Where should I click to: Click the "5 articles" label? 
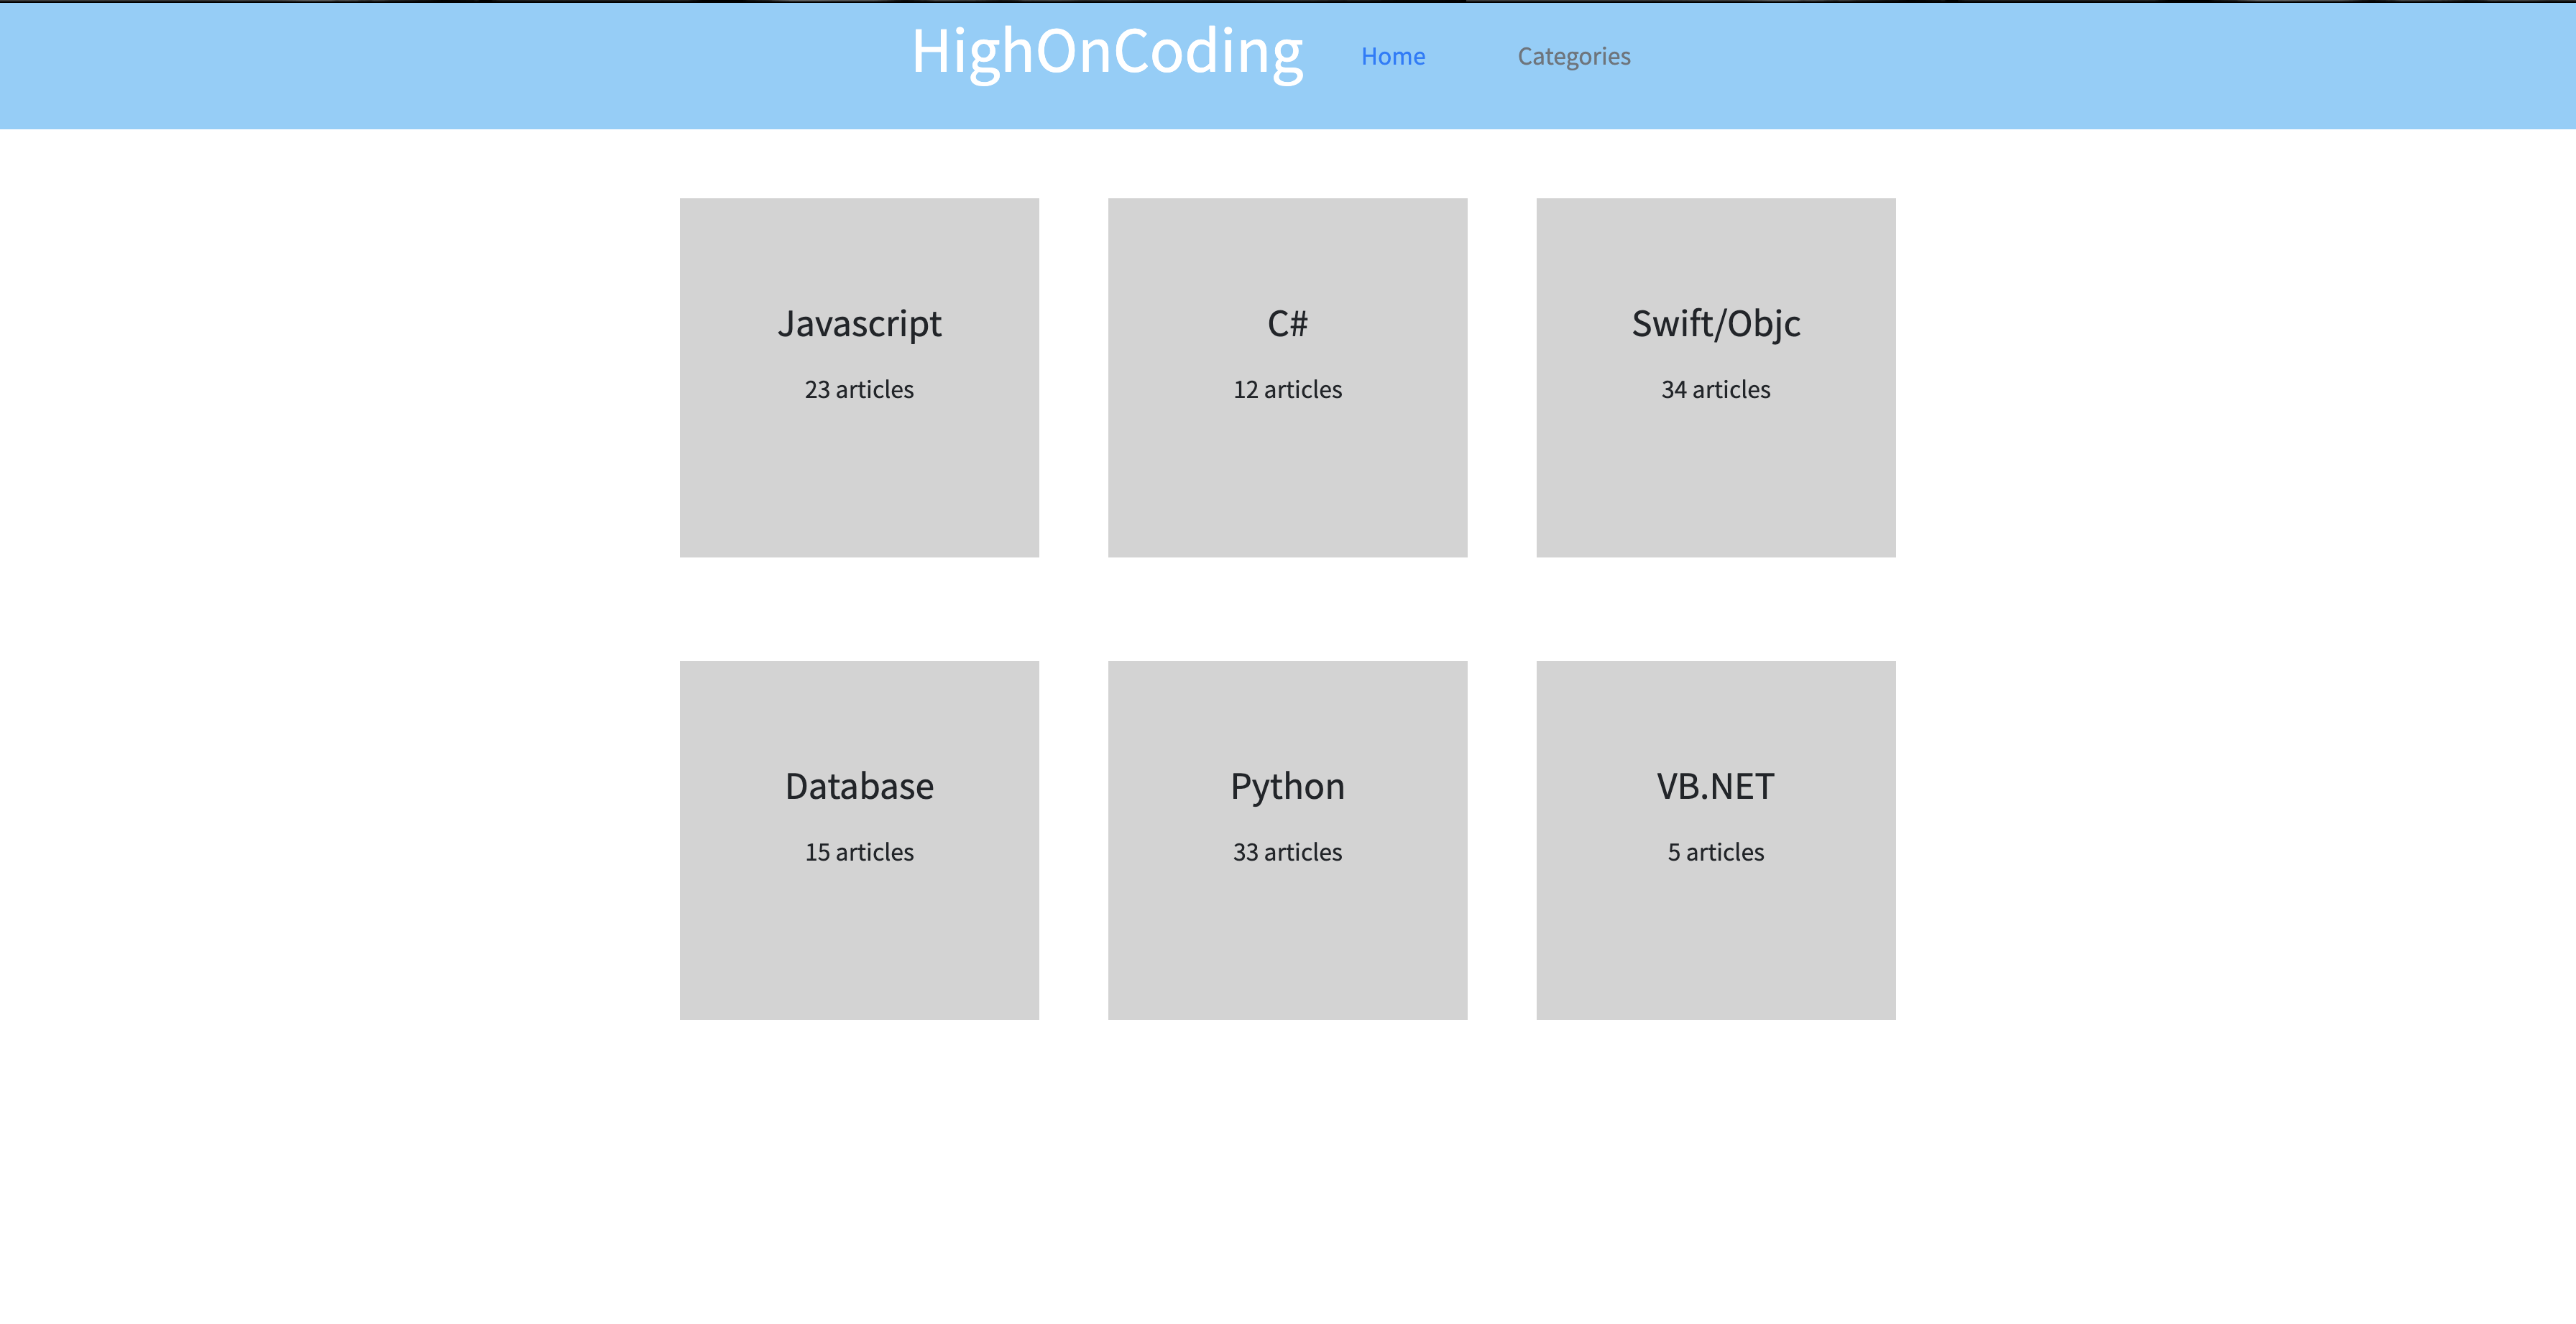tap(1715, 852)
